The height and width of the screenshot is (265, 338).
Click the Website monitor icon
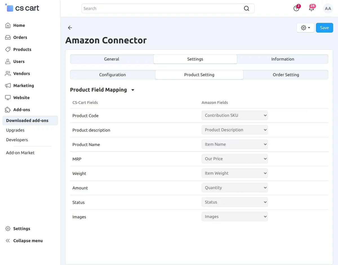pyautogui.click(x=8, y=98)
